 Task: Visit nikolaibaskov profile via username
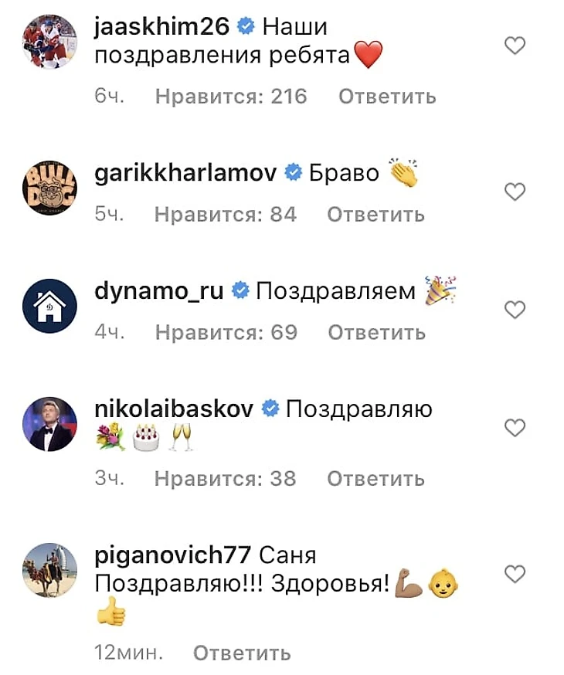tap(174, 409)
